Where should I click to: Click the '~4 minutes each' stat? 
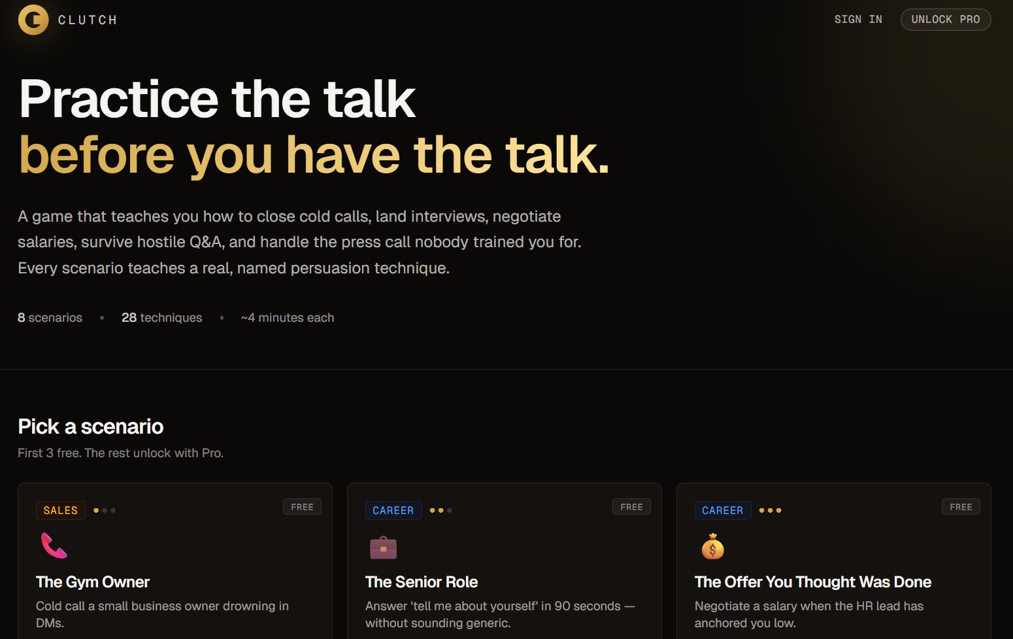288,318
